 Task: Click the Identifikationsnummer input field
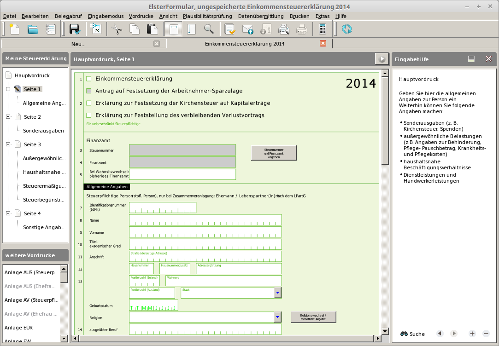click(163, 208)
